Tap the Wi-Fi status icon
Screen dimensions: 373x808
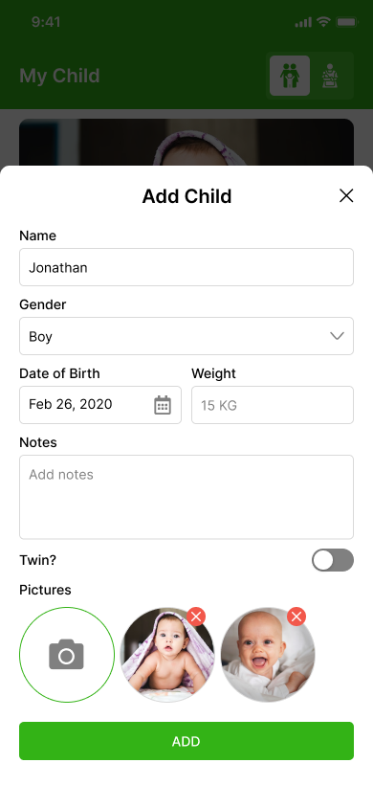(323, 22)
